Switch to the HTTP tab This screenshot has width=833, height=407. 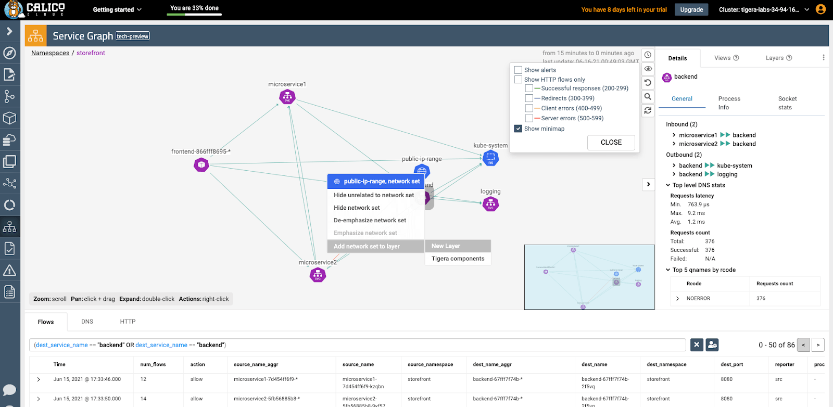128,322
